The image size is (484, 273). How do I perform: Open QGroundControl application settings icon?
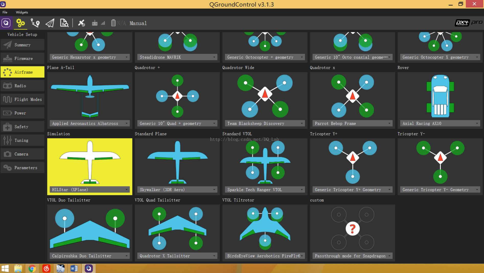tap(6, 23)
